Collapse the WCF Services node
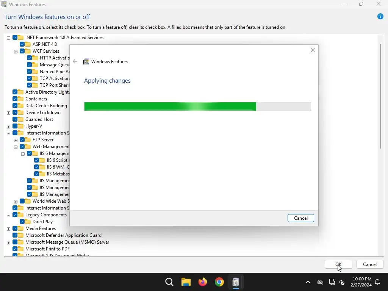Image resolution: width=388 pixels, height=291 pixels. (x=16, y=52)
